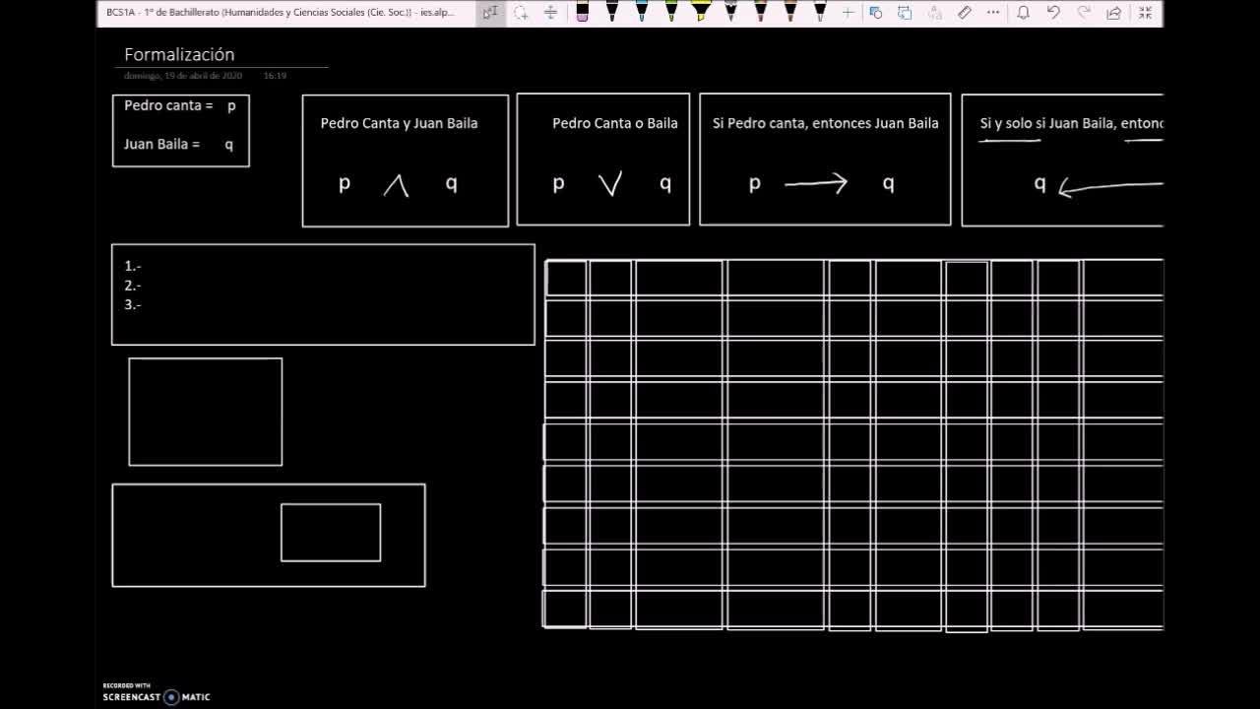
Task: Click the text 'Juan Baila ='
Action: 161,144
